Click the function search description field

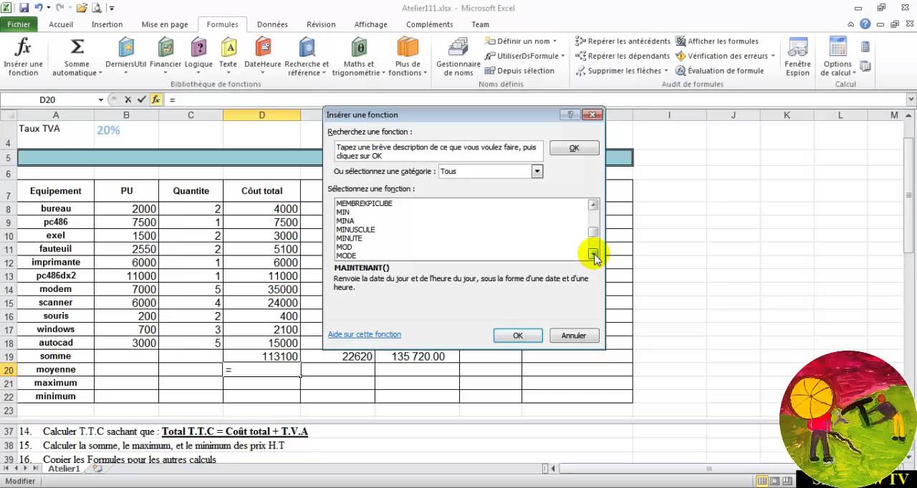438,151
